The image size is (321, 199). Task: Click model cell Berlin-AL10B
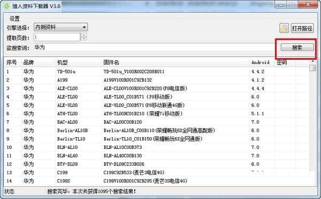(72, 130)
